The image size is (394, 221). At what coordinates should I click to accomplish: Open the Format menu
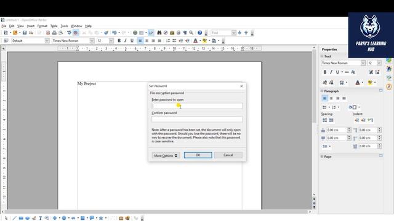(x=42, y=26)
